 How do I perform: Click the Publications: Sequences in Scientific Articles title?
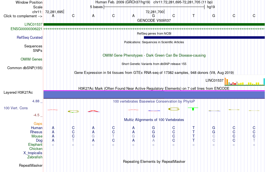tap(154, 42)
